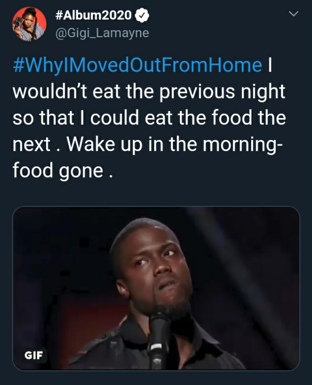Open the @Gigi_Lamayne handle link
Viewport: 312px width, 385px height.
pyautogui.click(x=102, y=33)
